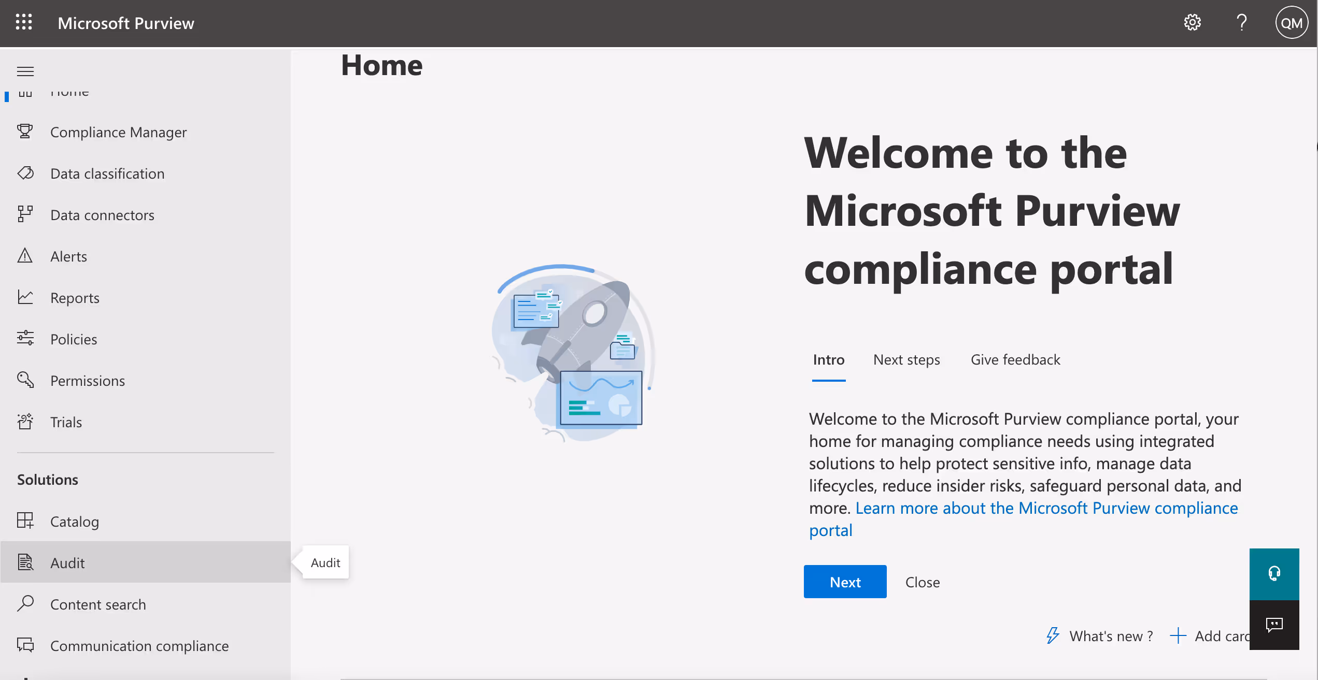The height and width of the screenshot is (680, 1318).
Task: Open the Catalog solutions item
Action: point(75,522)
